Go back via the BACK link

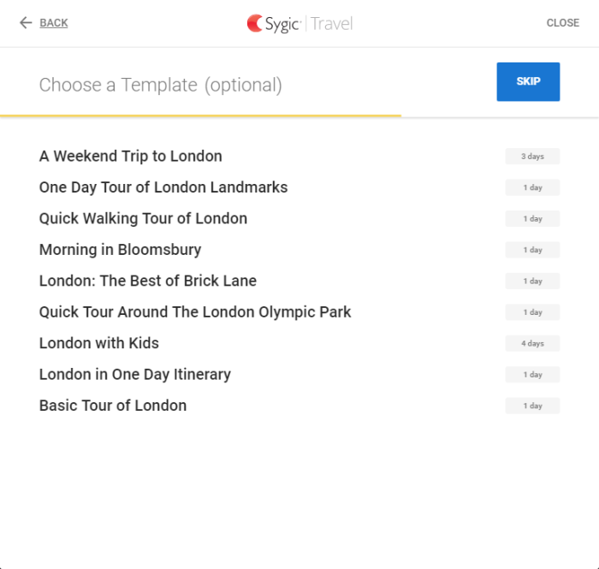[53, 23]
